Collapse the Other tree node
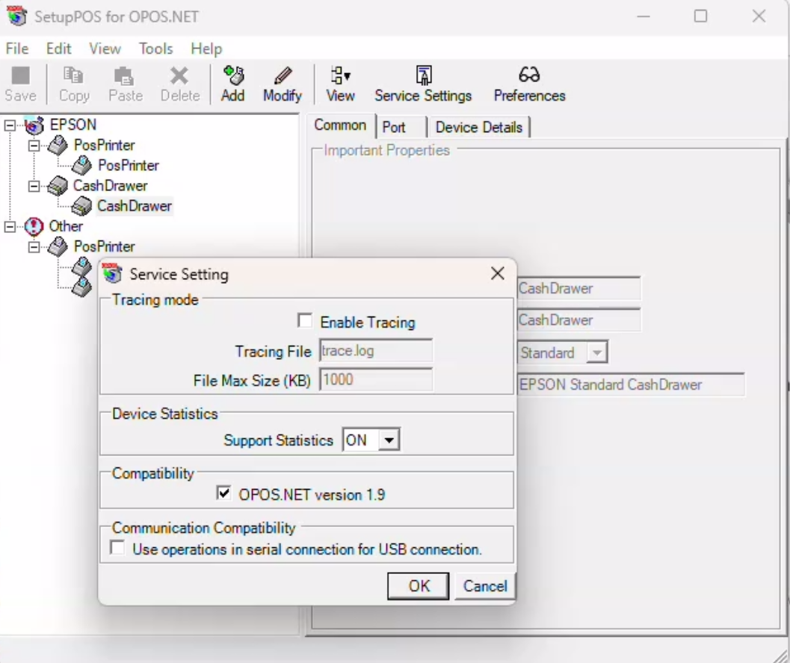This screenshot has width=790, height=663. pos(10,227)
